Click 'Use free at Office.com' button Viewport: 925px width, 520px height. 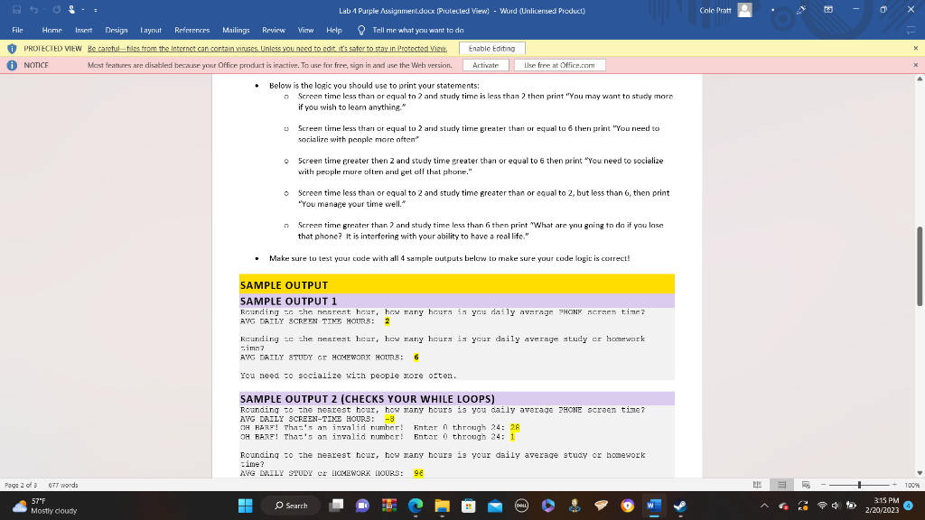[559, 65]
